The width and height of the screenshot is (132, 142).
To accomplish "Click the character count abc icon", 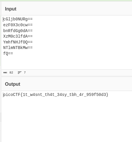I will coord(5,73).
